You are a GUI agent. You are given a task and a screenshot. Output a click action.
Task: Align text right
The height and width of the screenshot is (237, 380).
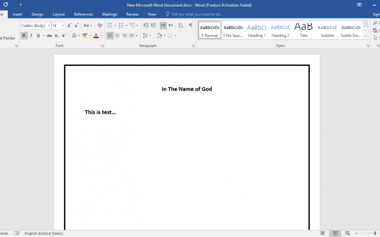[x=125, y=36]
